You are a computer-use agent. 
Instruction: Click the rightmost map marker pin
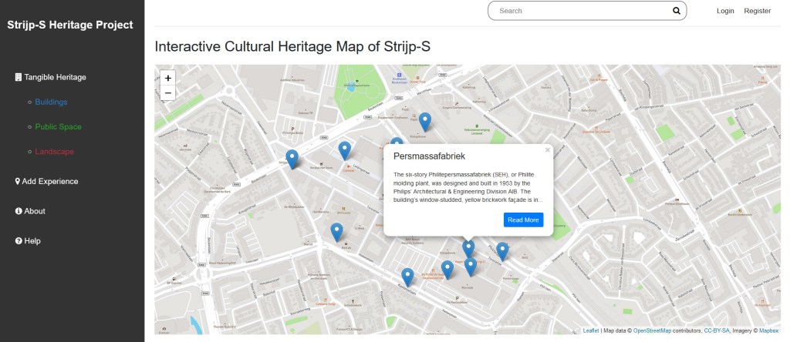[502, 251]
